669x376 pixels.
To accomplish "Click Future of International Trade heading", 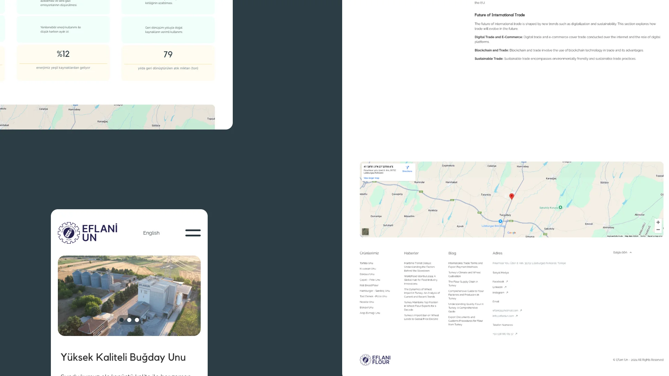I will 499,15.
